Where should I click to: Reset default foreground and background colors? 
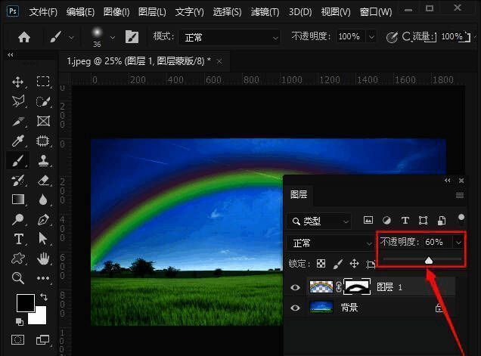pyautogui.click(x=20, y=322)
